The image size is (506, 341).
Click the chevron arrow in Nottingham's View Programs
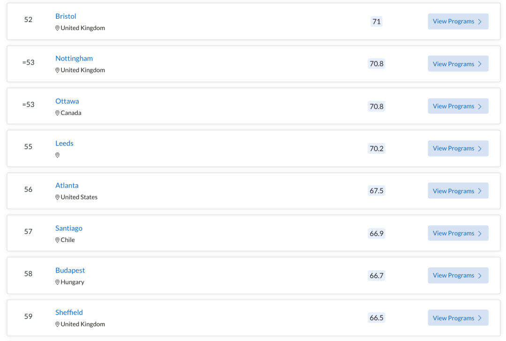[480, 64]
